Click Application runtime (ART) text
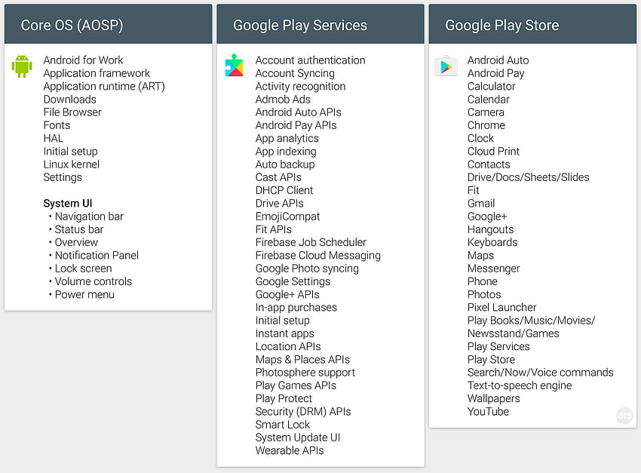 click(x=104, y=86)
